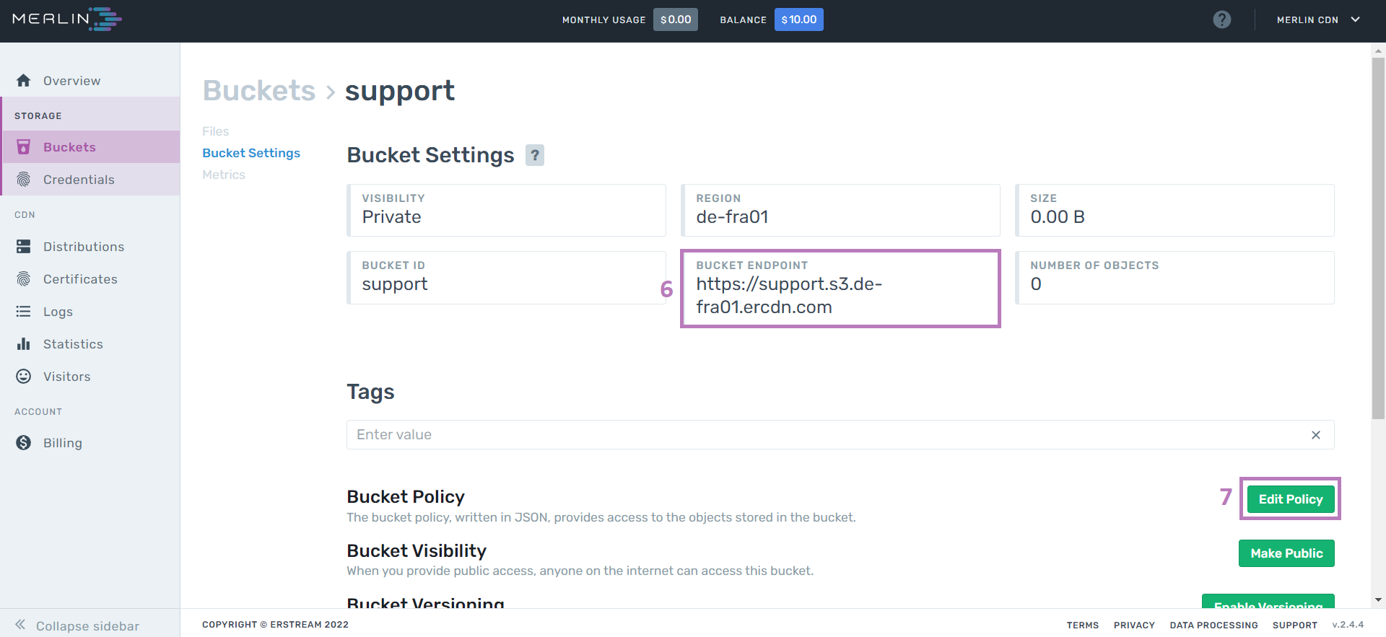Image resolution: width=1386 pixels, height=637 pixels.
Task: Click the Overview home icon
Action: 24,81
